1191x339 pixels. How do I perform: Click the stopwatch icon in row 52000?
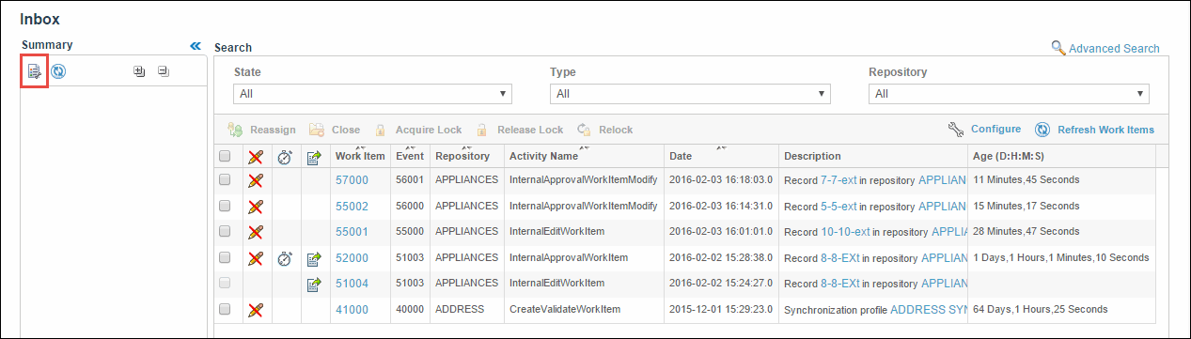click(285, 257)
